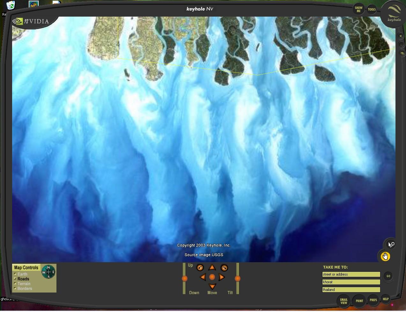Image resolution: width=406 pixels, height=312 pixels.
Task: Open the SHOW ME menu button
Action: pyautogui.click(x=358, y=9)
